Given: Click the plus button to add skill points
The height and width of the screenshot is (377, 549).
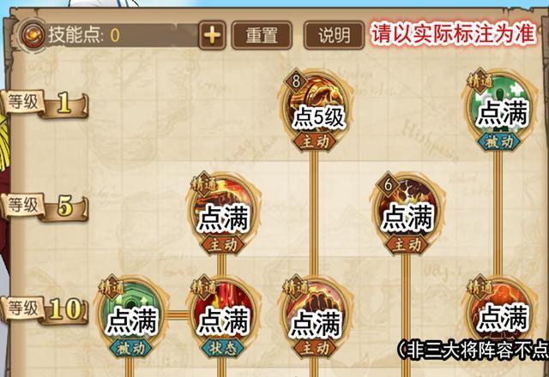Looking at the screenshot, I should pyautogui.click(x=212, y=35).
